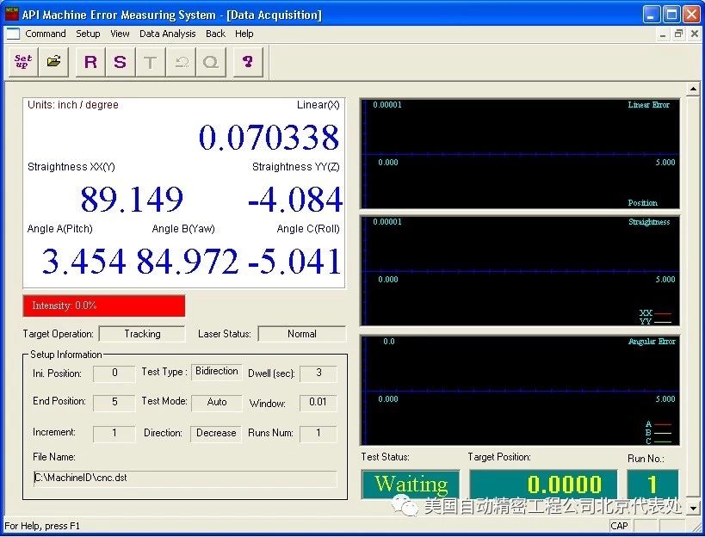Click the S toolbar button
Image resolution: width=705 pixels, height=537 pixels.
click(120, 62)
